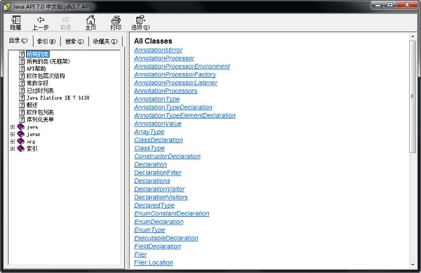Open the Filer.Location link

[154, 262]
